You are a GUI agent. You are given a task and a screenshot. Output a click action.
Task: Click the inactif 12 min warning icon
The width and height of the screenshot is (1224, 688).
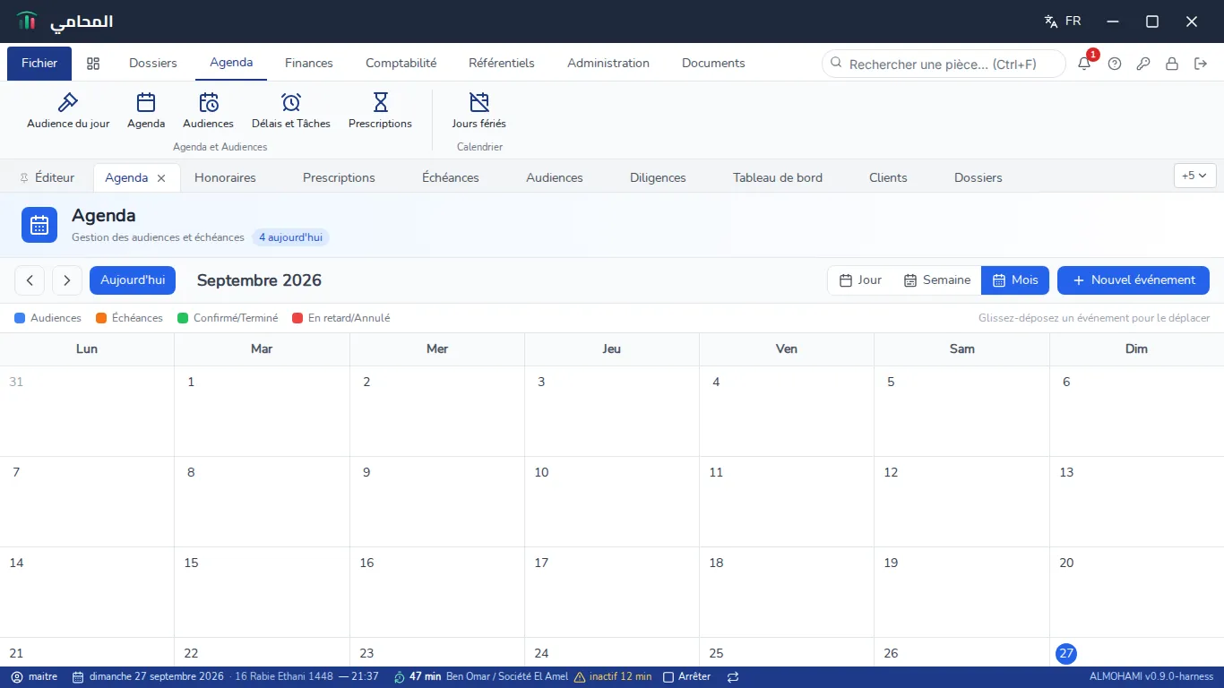tap(580, 677)
